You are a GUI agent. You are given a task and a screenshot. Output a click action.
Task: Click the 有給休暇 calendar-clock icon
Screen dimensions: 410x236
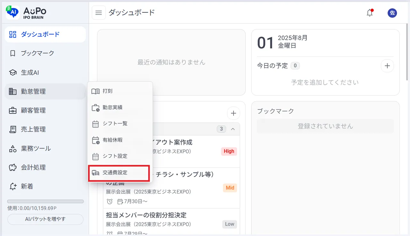click(95, 140)
